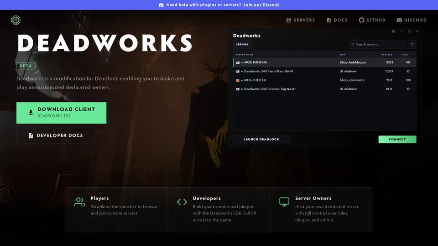Screen dimensions: 438x246
Task: Sort by Ping column header
Action: pos(405,55)
